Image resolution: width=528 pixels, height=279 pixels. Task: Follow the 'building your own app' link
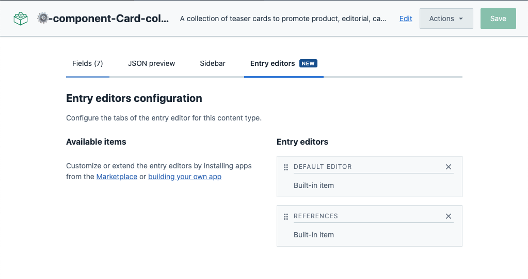pos(185,177)
